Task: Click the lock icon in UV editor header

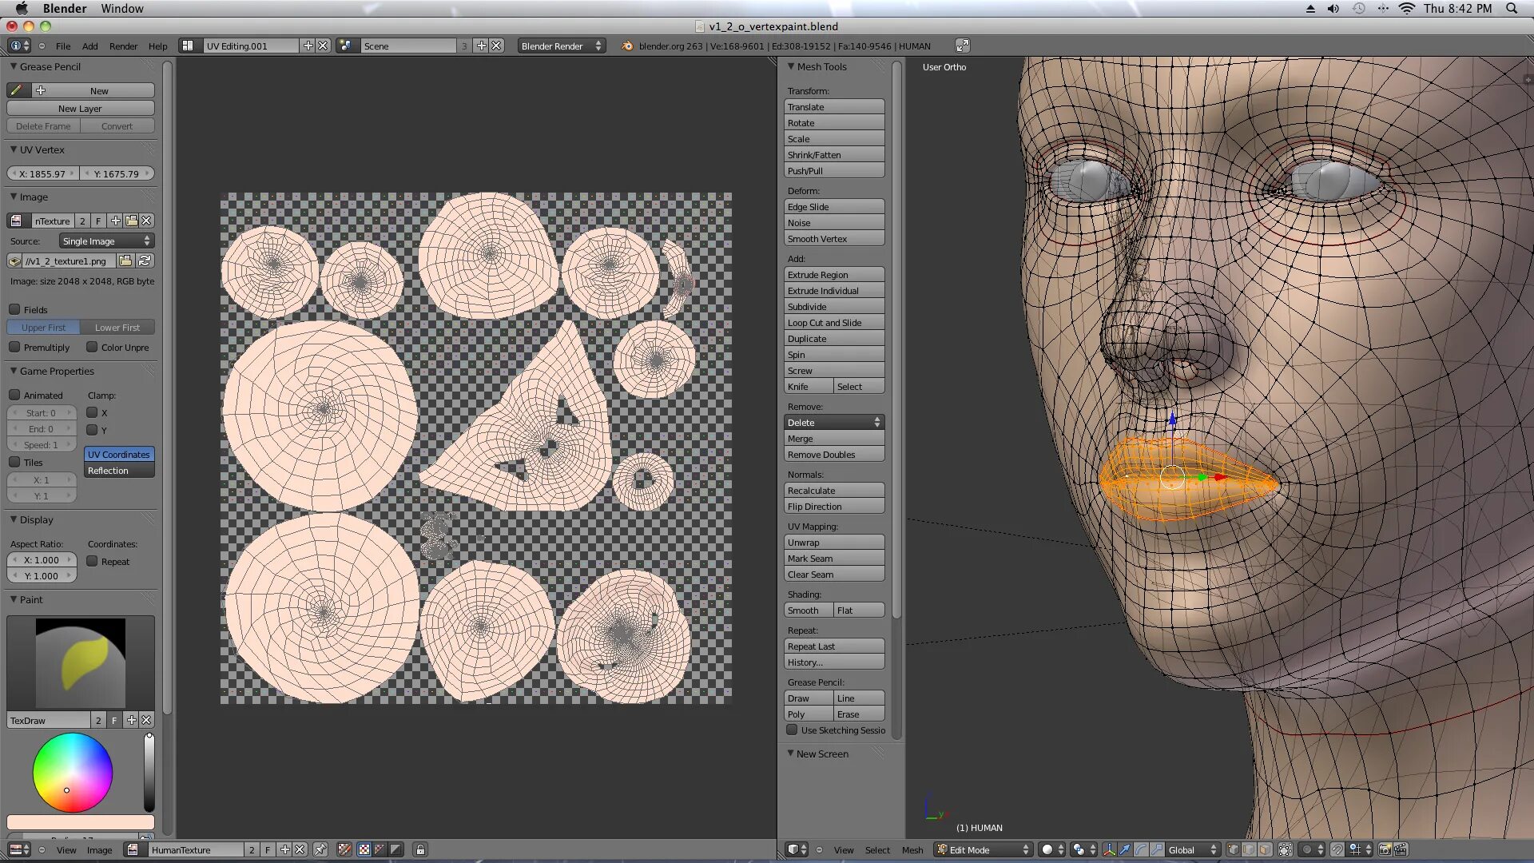Action: pyautogui.click(x=420, y=849)
